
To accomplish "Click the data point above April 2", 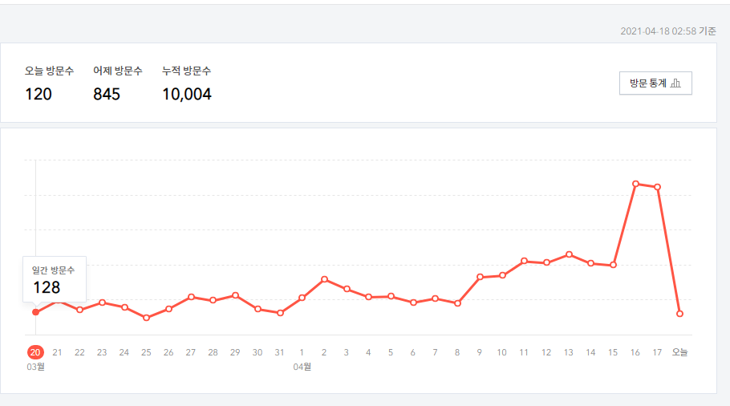I will tap(325, 279).
